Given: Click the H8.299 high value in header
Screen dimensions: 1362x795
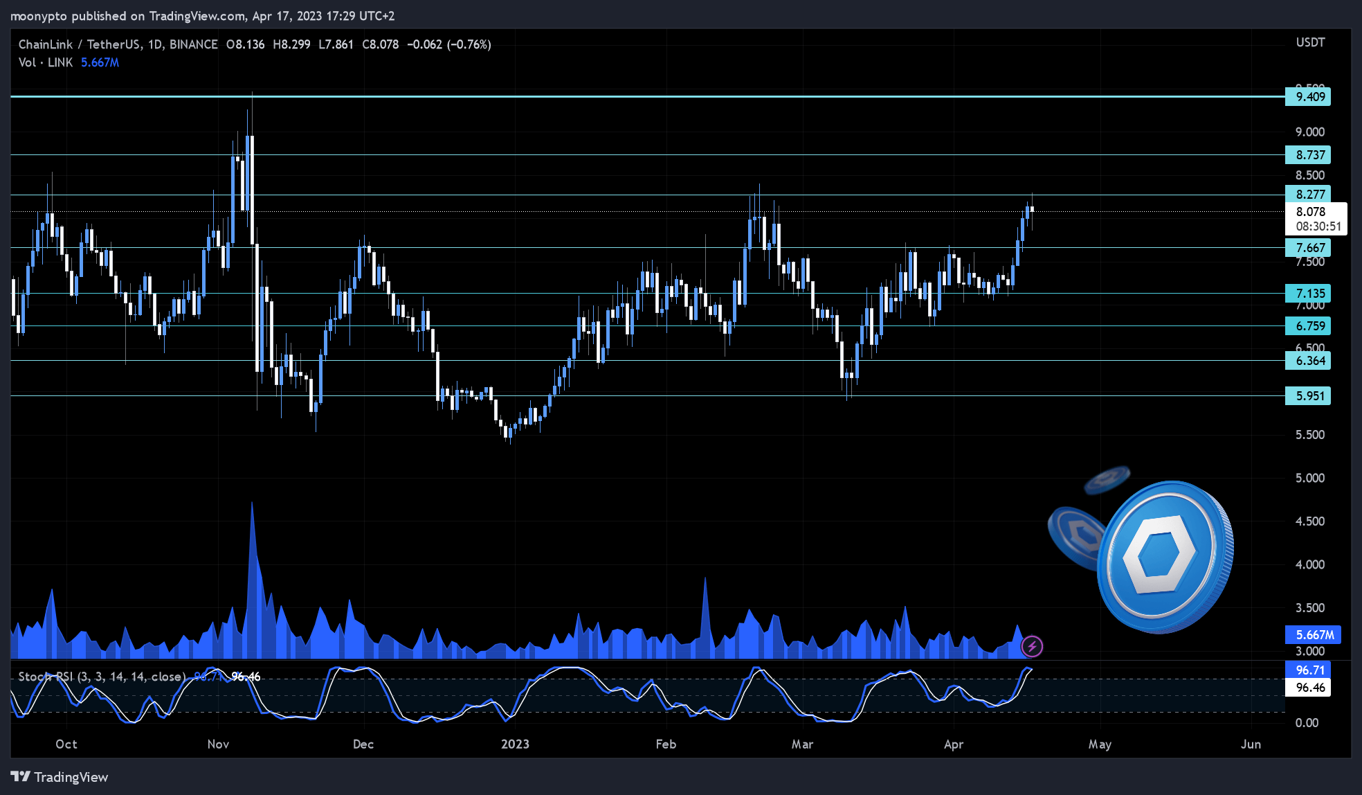Looking at the screenshot, I should 291,44.
